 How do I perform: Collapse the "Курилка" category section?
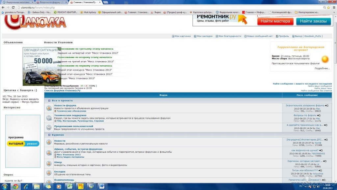pos(49,135)
